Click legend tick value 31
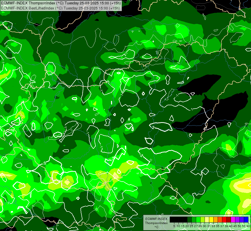This screenshot has width=251, height=231. click(x=209, y=226)
